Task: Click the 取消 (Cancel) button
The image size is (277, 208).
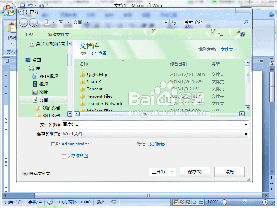Action: (230, 172)
